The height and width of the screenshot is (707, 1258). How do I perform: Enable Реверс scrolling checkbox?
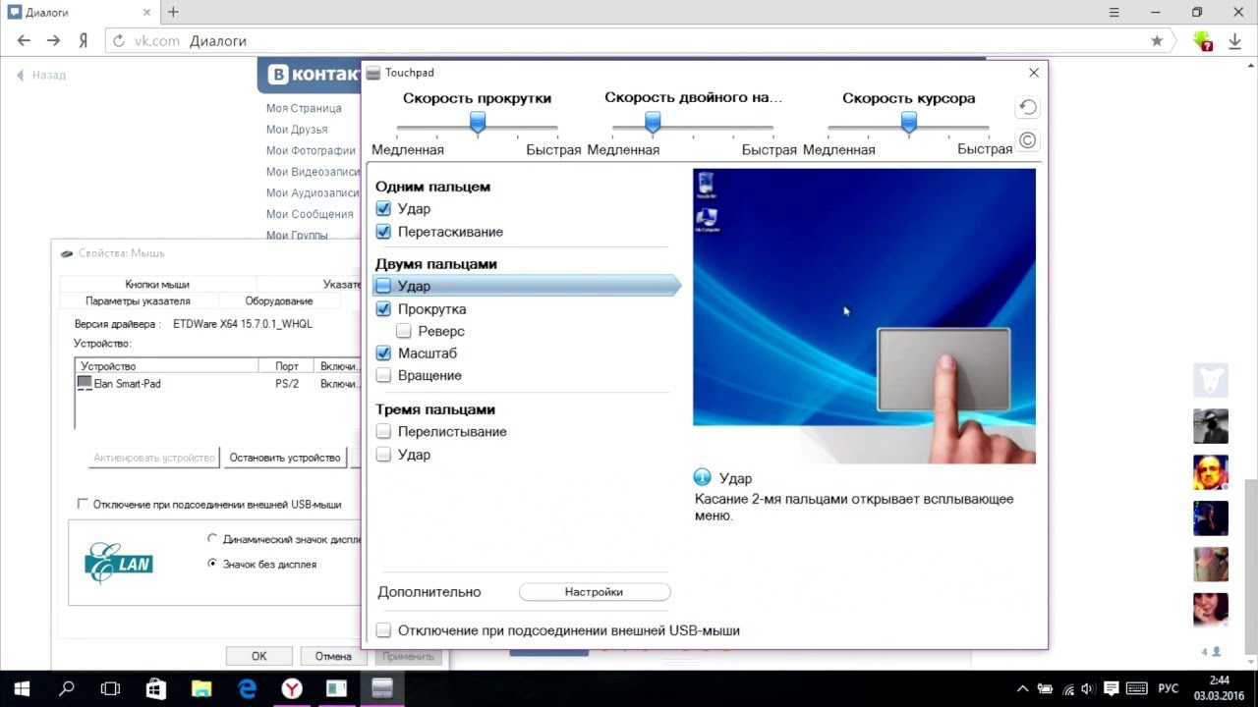tap(404, 331)
